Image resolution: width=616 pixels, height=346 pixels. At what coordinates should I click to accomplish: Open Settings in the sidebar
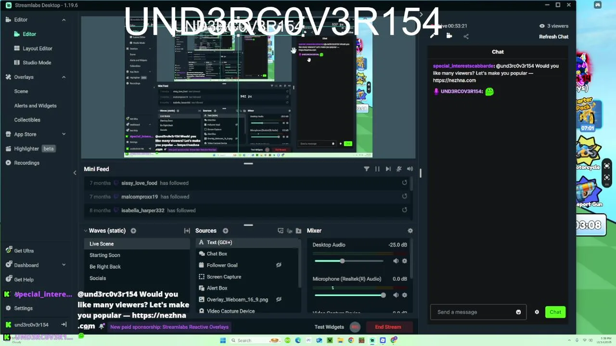point(19,308)
